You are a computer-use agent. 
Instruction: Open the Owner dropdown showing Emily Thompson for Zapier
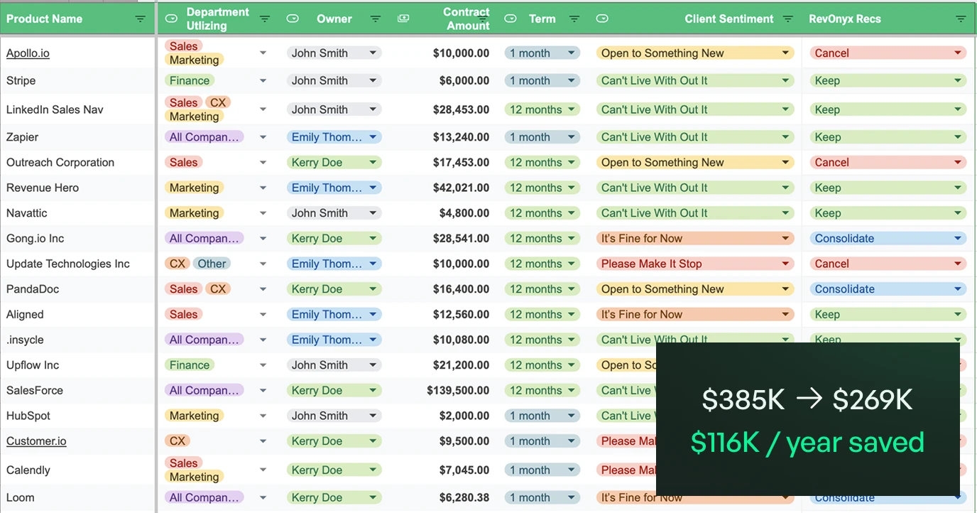click(x=373, y=136)
